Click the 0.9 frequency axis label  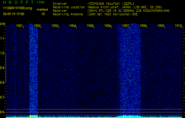(x=2, y=68)
